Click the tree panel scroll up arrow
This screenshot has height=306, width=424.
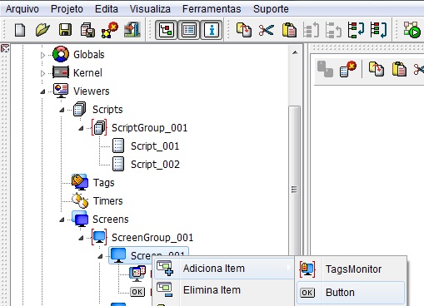click(x=295, y=52)
